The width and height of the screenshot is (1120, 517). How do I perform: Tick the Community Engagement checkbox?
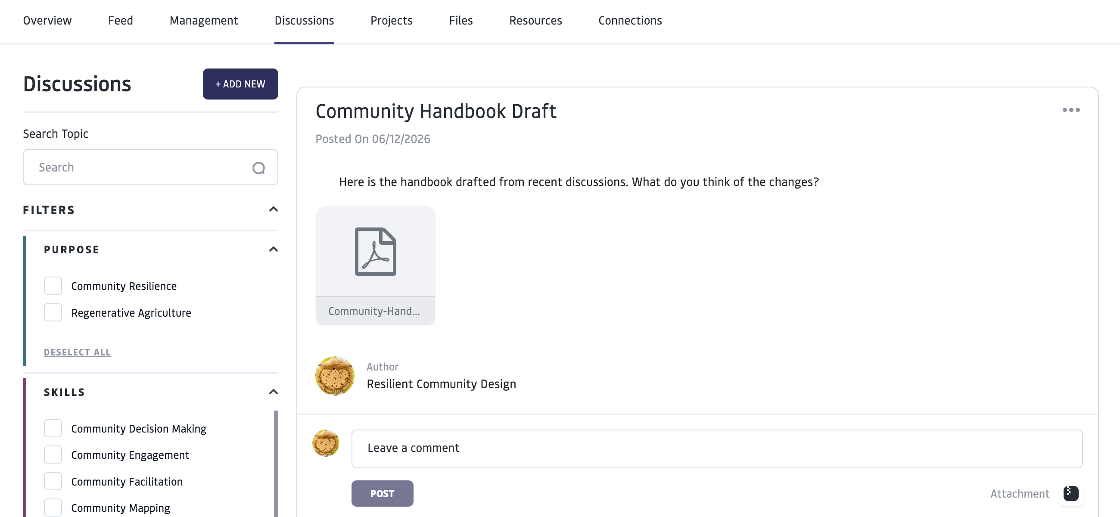tap(53, 455)
